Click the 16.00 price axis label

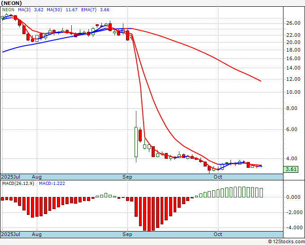(293, 59)
